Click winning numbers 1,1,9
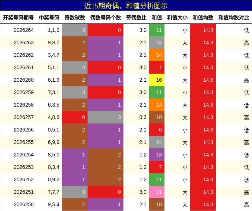 pyautogui.click(x=53, y=30)
